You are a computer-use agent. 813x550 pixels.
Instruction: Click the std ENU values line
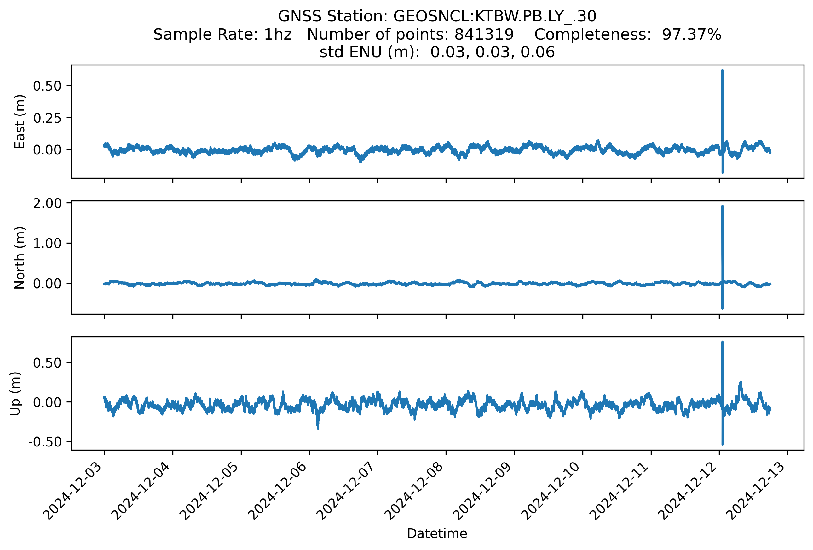437,52
